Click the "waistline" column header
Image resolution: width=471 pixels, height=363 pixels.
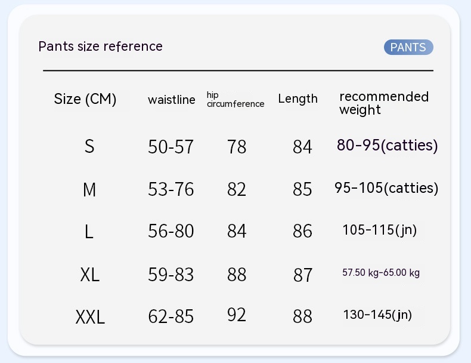[172, 100]
